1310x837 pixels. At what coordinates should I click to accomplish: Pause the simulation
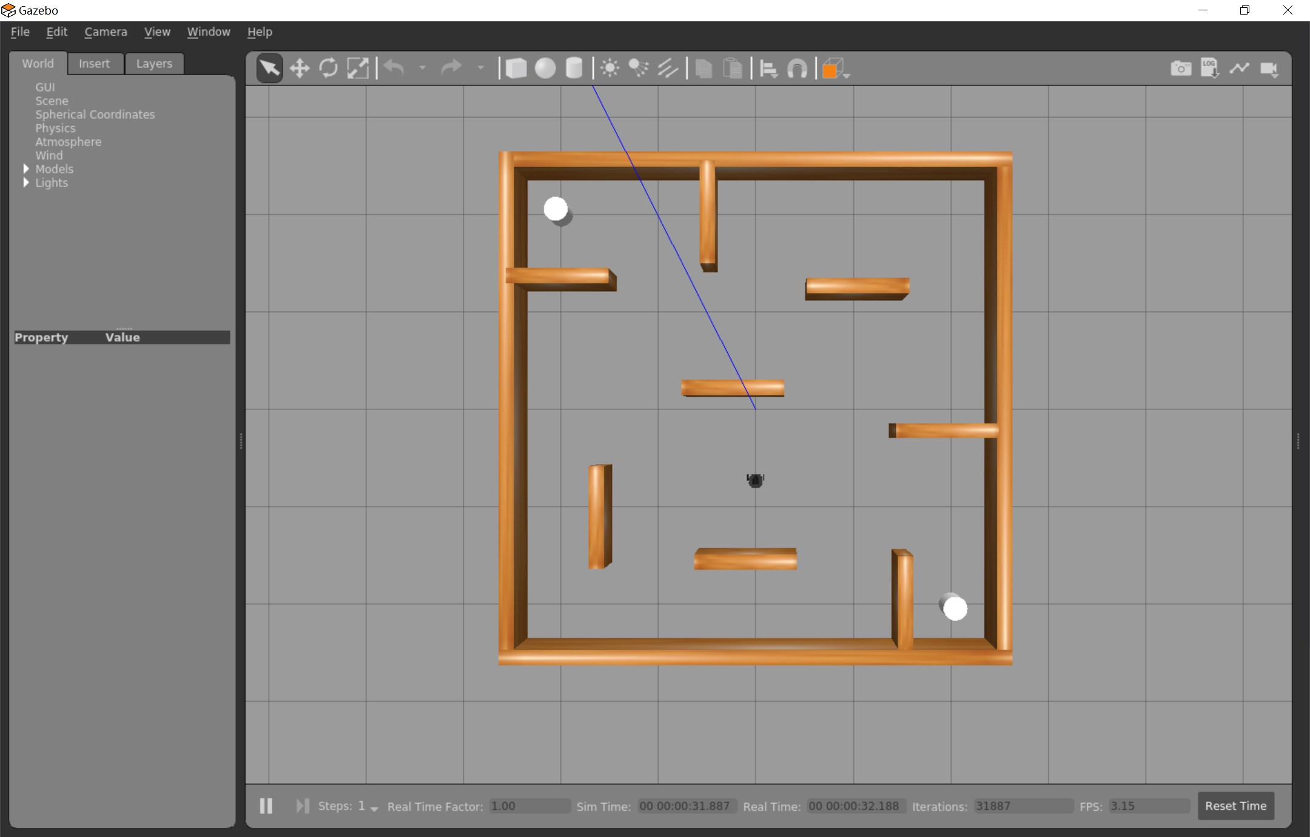click(x=266, y=806)
